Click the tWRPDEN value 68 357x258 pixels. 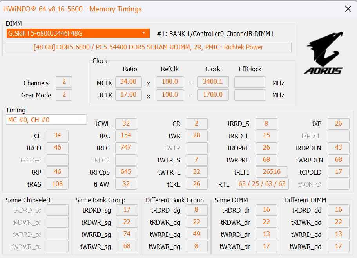tap(339, 160)
